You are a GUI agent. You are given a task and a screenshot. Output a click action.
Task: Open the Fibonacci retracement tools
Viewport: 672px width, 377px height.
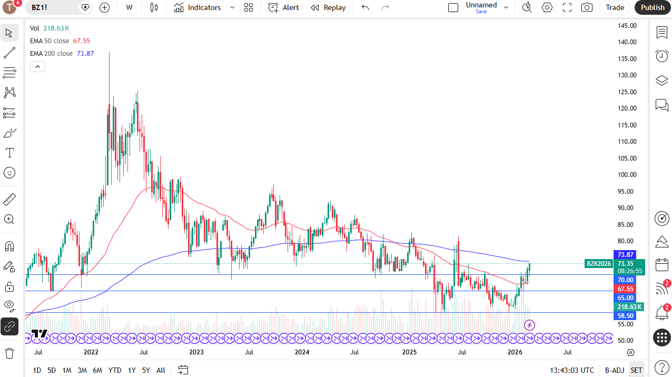coord(9,73)
